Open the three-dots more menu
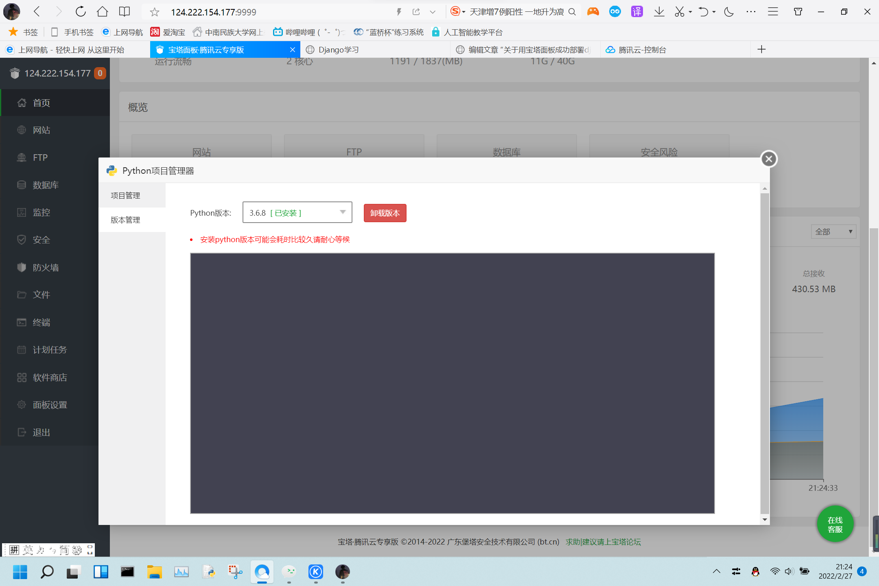Viewport: 879px width, 586px height. [x=751, y=12]
